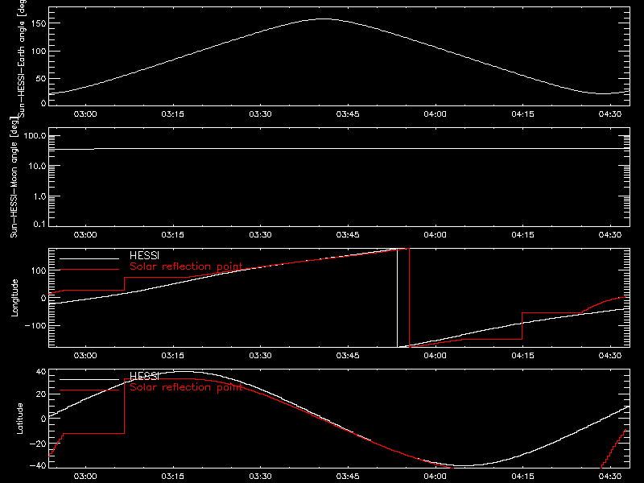Click red legend line sample in Latitude plot

click(x=89, y=390)
